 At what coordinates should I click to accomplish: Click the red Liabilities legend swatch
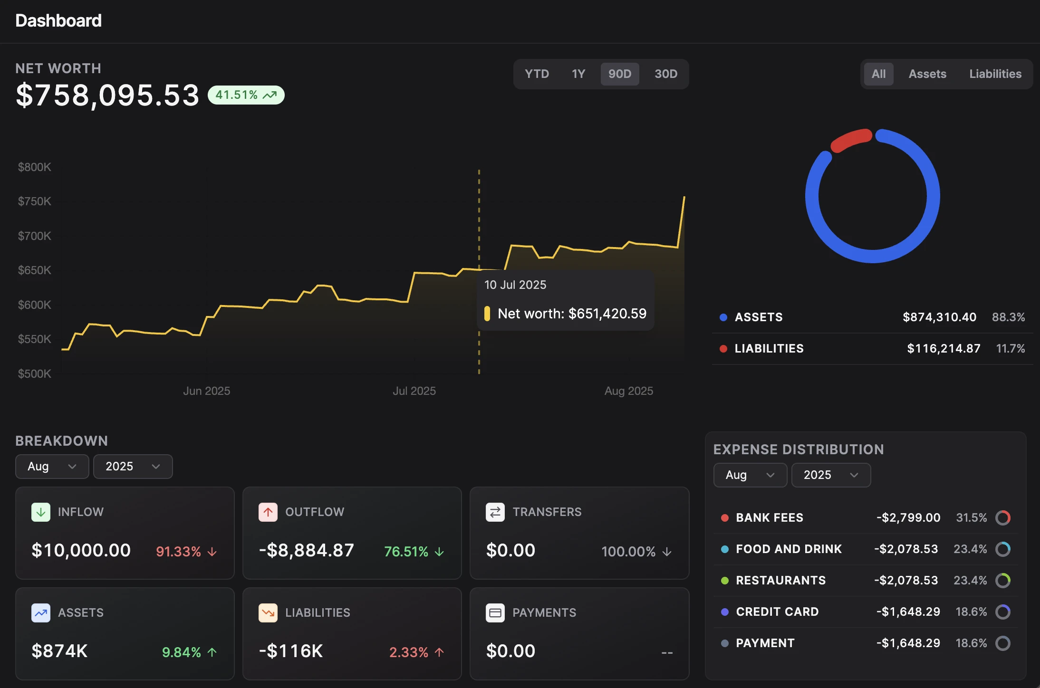pyautogui.click(x=723, y=348)
